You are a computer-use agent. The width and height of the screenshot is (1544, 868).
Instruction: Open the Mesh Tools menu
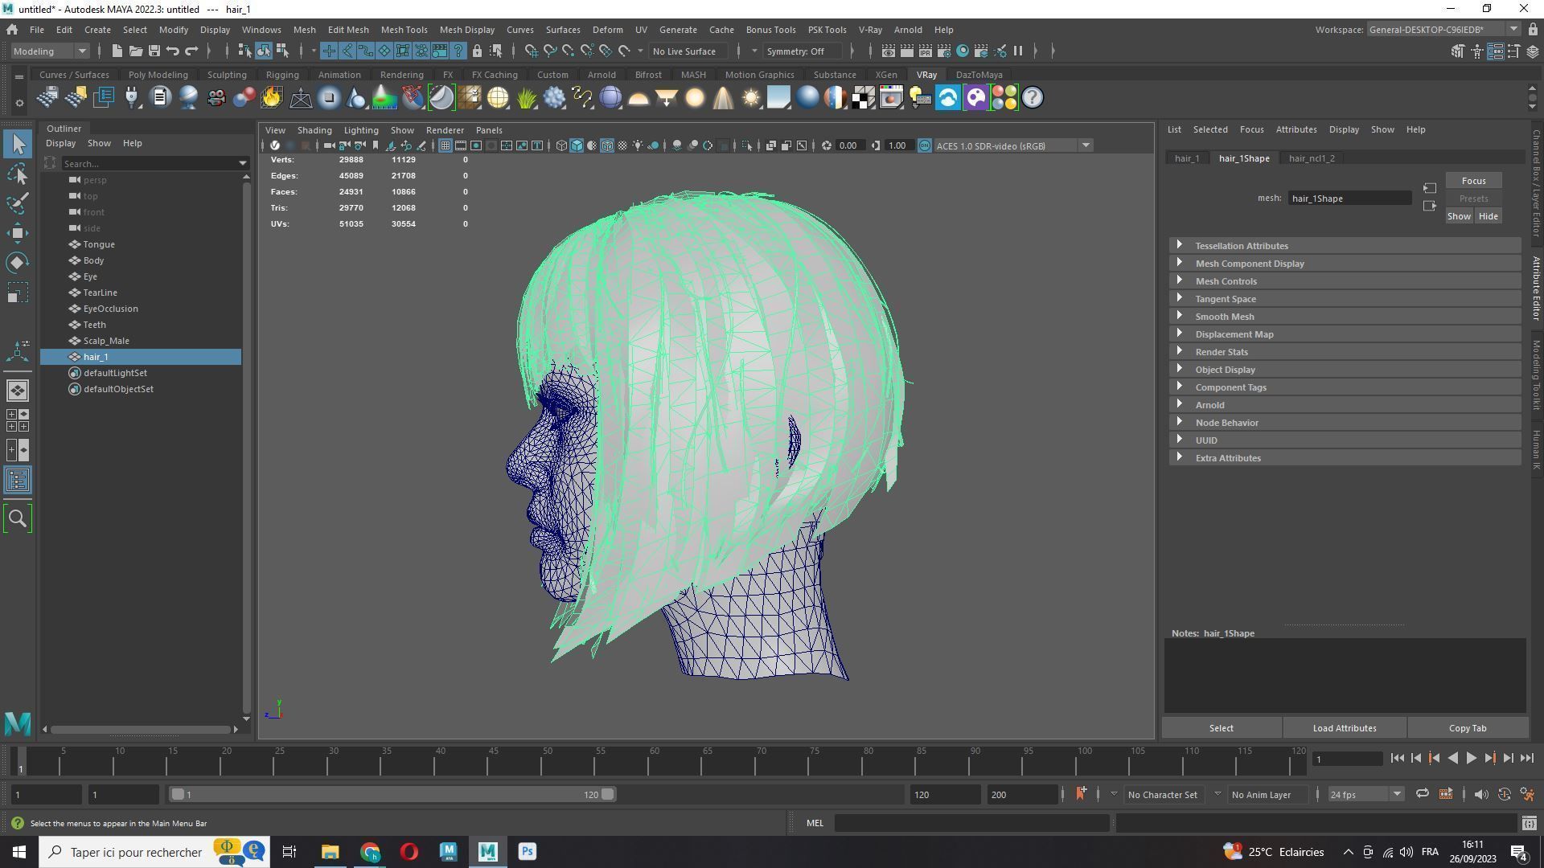(404, 30)
